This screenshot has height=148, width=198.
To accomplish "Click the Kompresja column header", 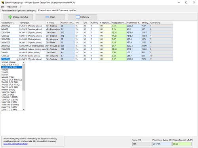I will coord(32,23).
